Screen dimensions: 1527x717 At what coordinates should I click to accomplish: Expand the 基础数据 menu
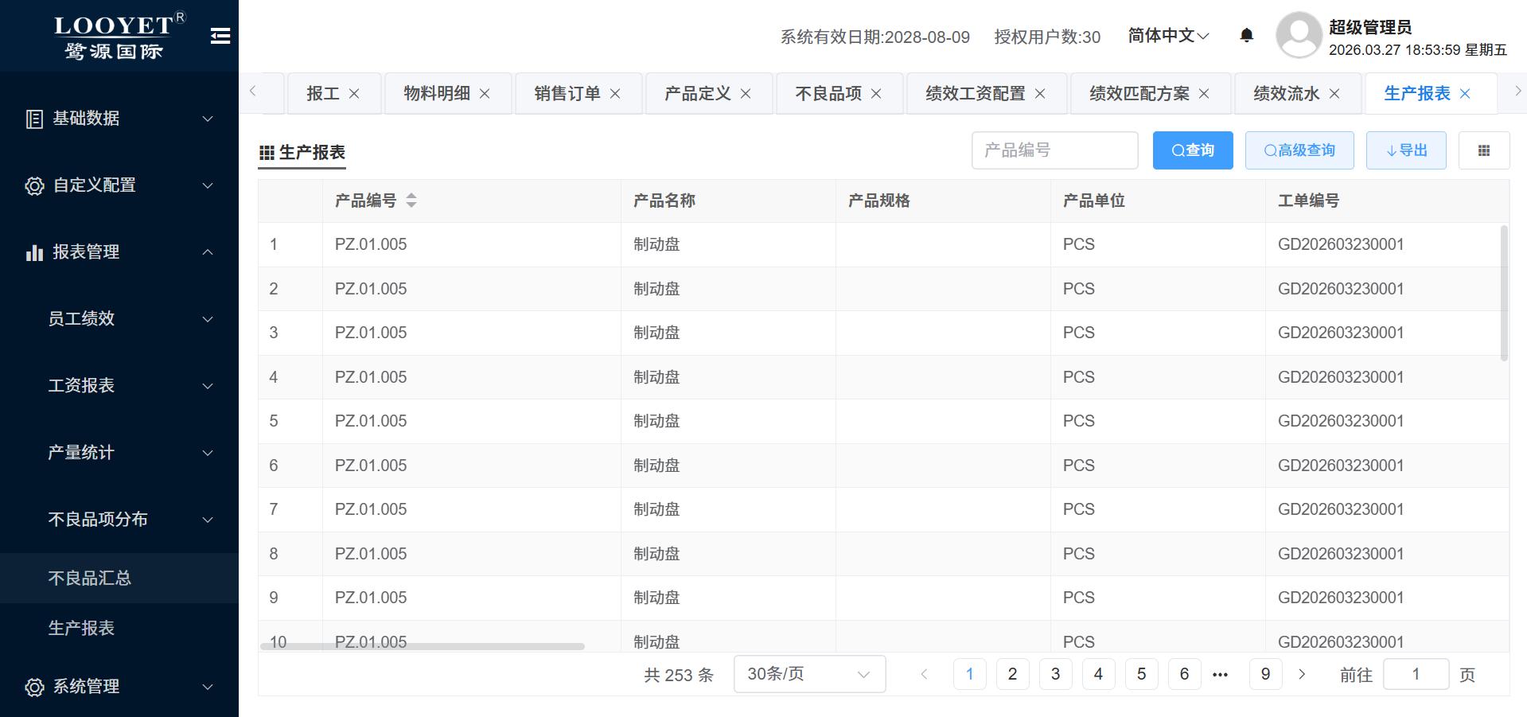(119, 119)
